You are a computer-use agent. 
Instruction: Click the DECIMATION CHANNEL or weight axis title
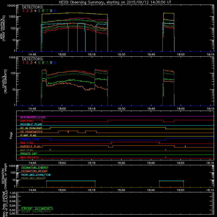tap(4, 176)
